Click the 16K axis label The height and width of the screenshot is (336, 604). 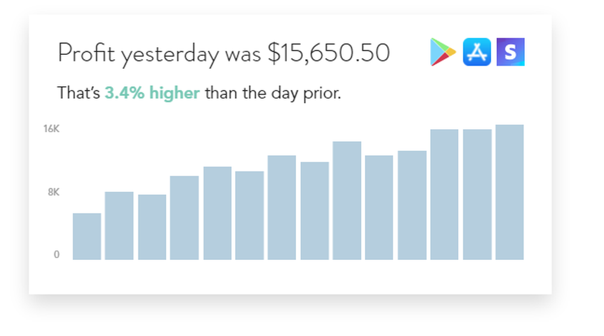(x=51, y=129)
